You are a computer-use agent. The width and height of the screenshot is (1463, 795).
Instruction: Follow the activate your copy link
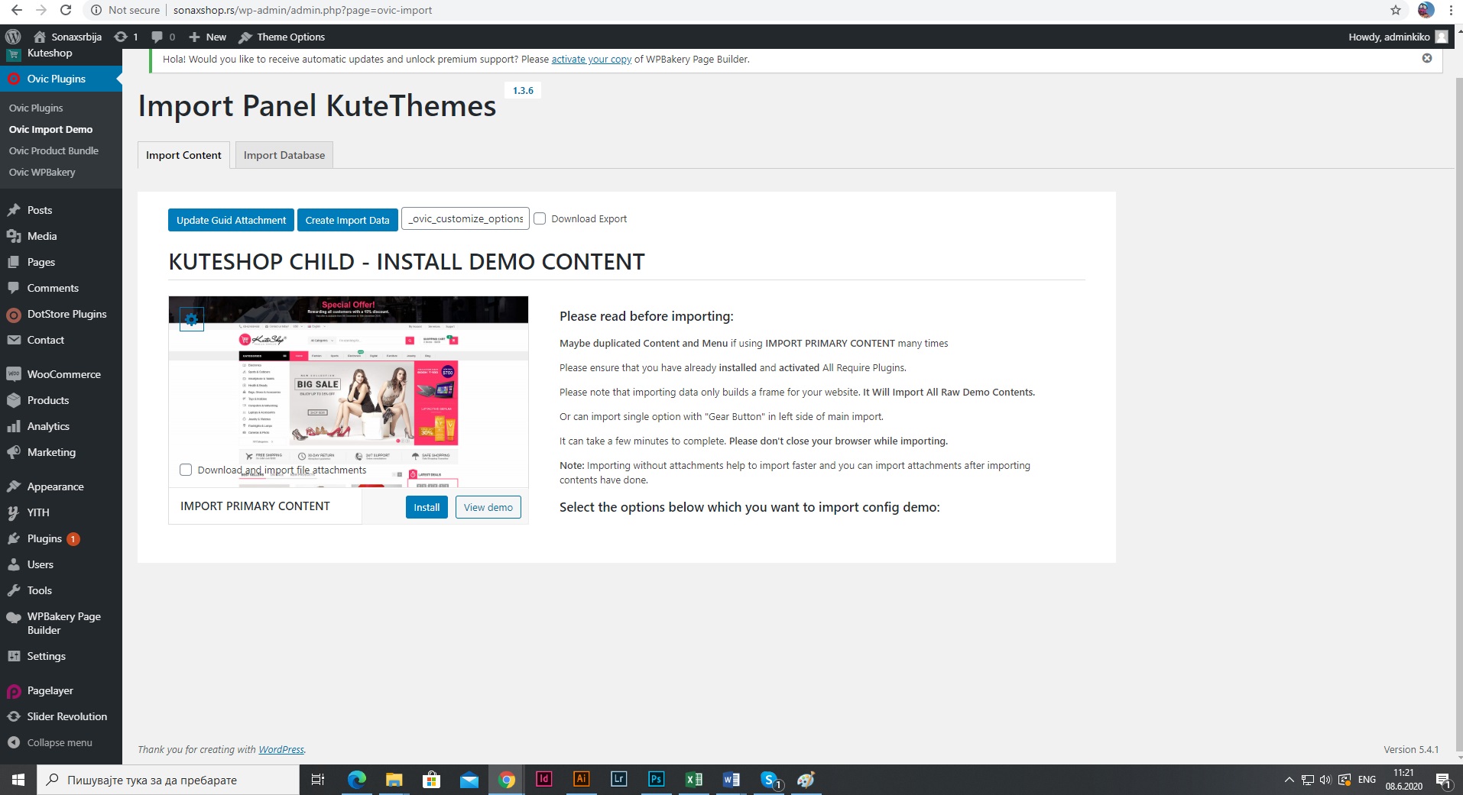(592, 59)
